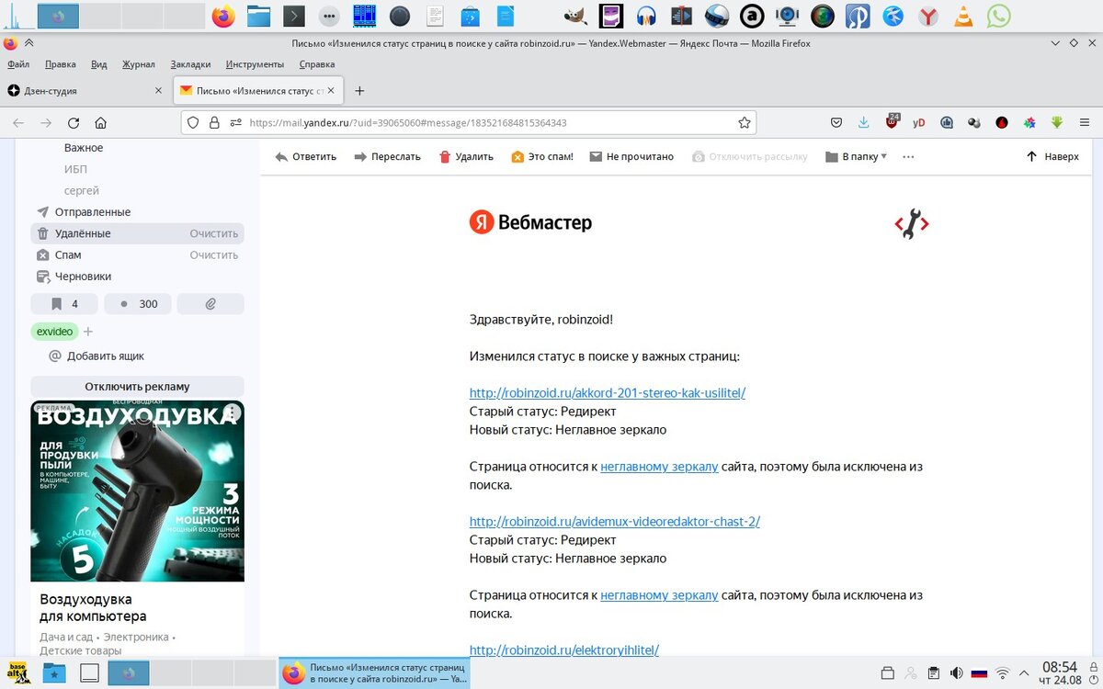Screen dimensions: 1103x689
Task: Open the Firefox downloads panel
Action: (x=863, y=122)
